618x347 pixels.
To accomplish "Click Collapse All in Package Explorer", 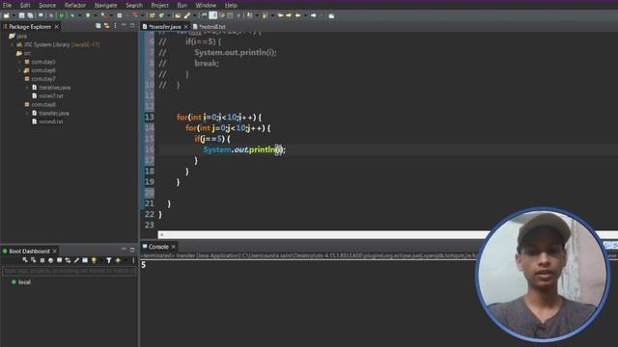I will 98,26.
